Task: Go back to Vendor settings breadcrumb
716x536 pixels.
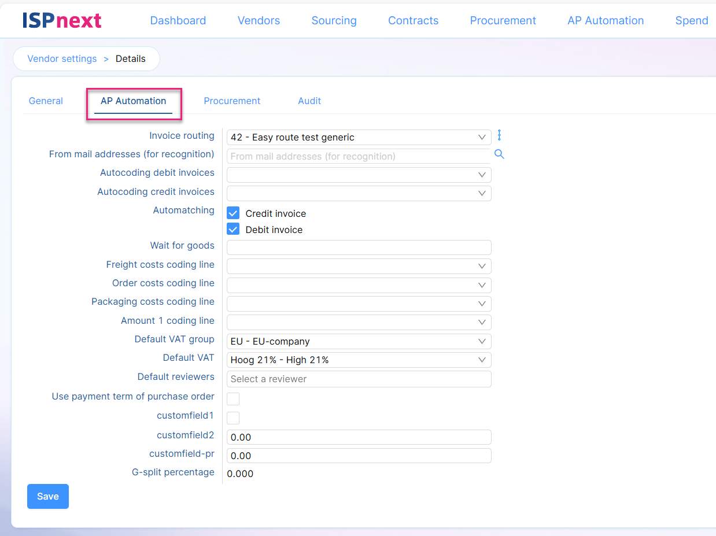Action: [62, 58]
